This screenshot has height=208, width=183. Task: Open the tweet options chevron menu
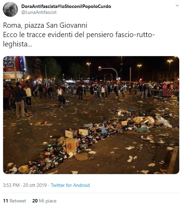(177, 6)
